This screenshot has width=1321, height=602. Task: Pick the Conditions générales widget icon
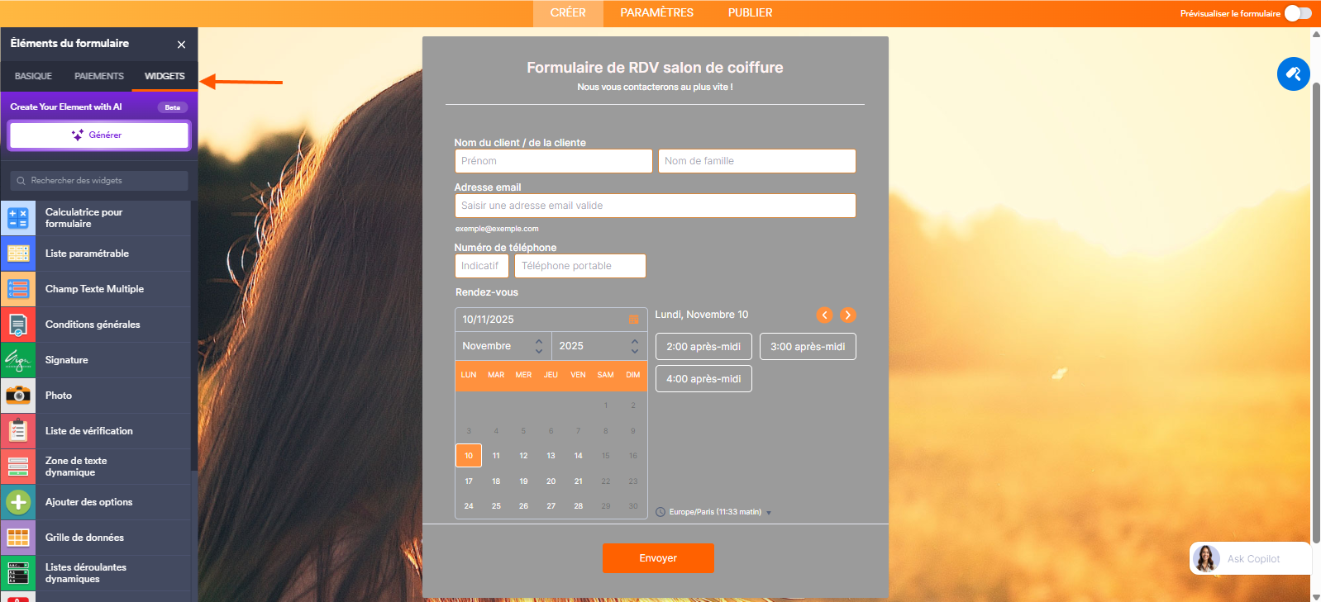[x=18, y=325]
